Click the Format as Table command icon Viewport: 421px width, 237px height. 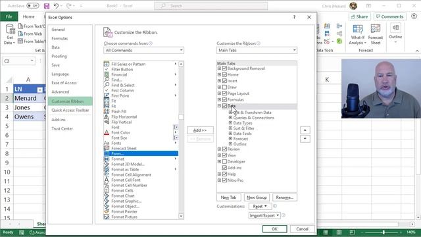coord(107,169)
